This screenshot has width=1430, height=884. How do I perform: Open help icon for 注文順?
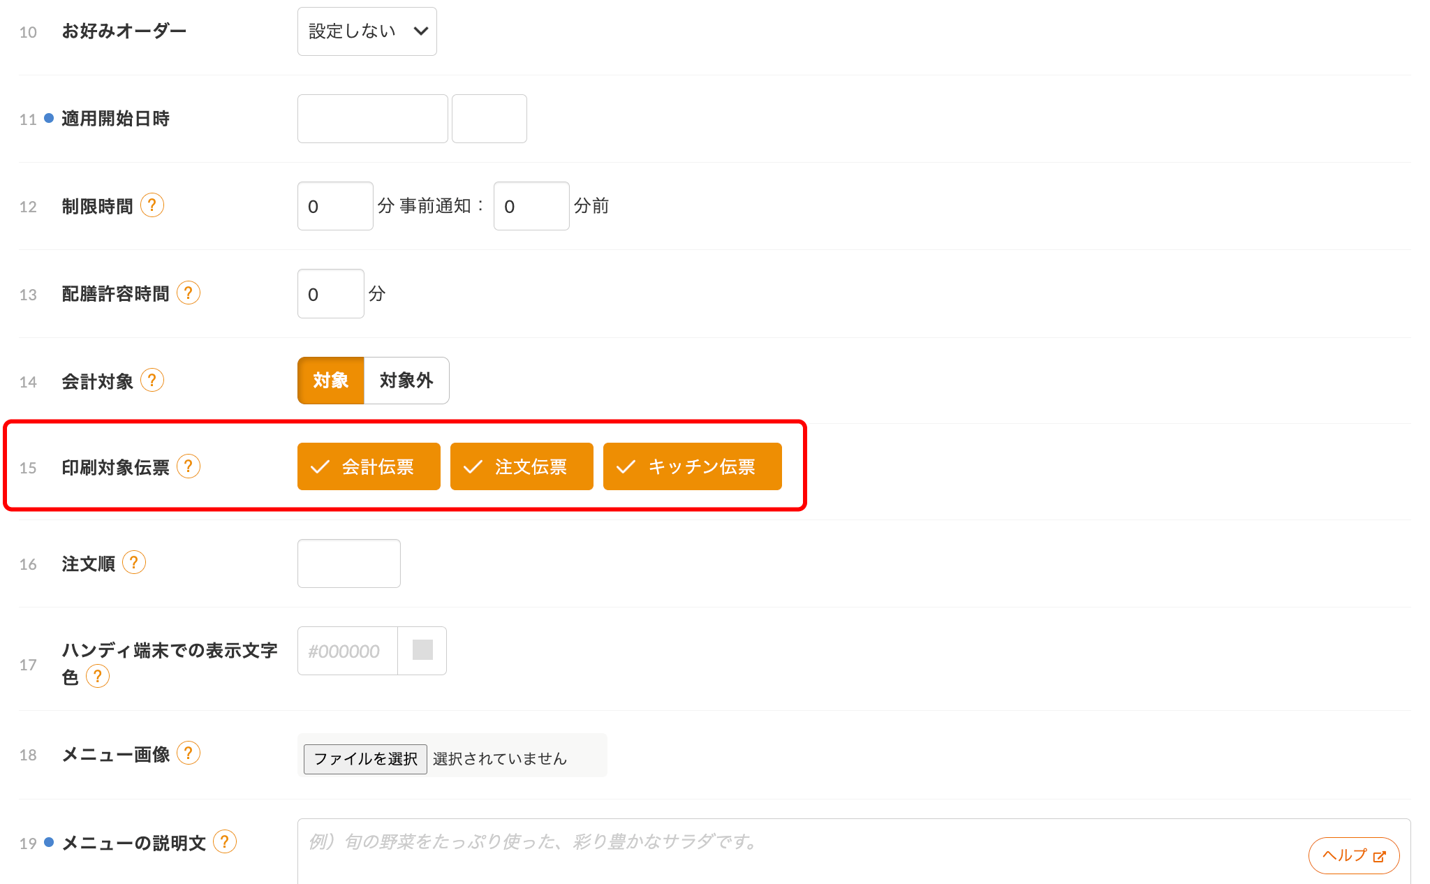(x=134, y=562)
